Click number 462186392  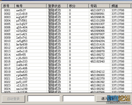(x=97, y=82)
